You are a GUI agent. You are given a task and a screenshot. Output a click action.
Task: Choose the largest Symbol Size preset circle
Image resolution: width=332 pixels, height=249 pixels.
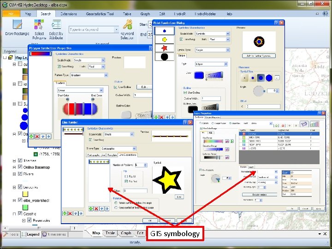[269, 78]
